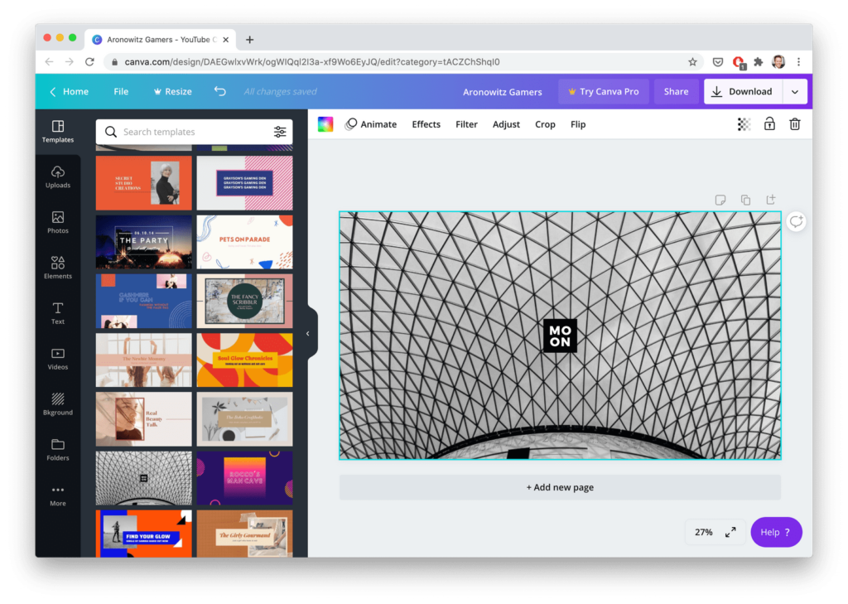The height and width of the screenshot is (604, 848).
Task: Open the Bkground panel
Action: point(58,404)
